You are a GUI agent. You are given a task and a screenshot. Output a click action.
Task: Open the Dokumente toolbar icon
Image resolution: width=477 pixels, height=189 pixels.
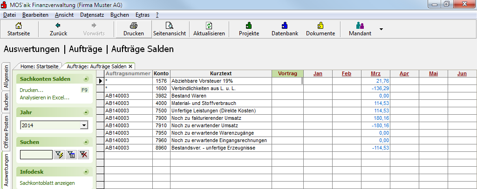point(320,26)
